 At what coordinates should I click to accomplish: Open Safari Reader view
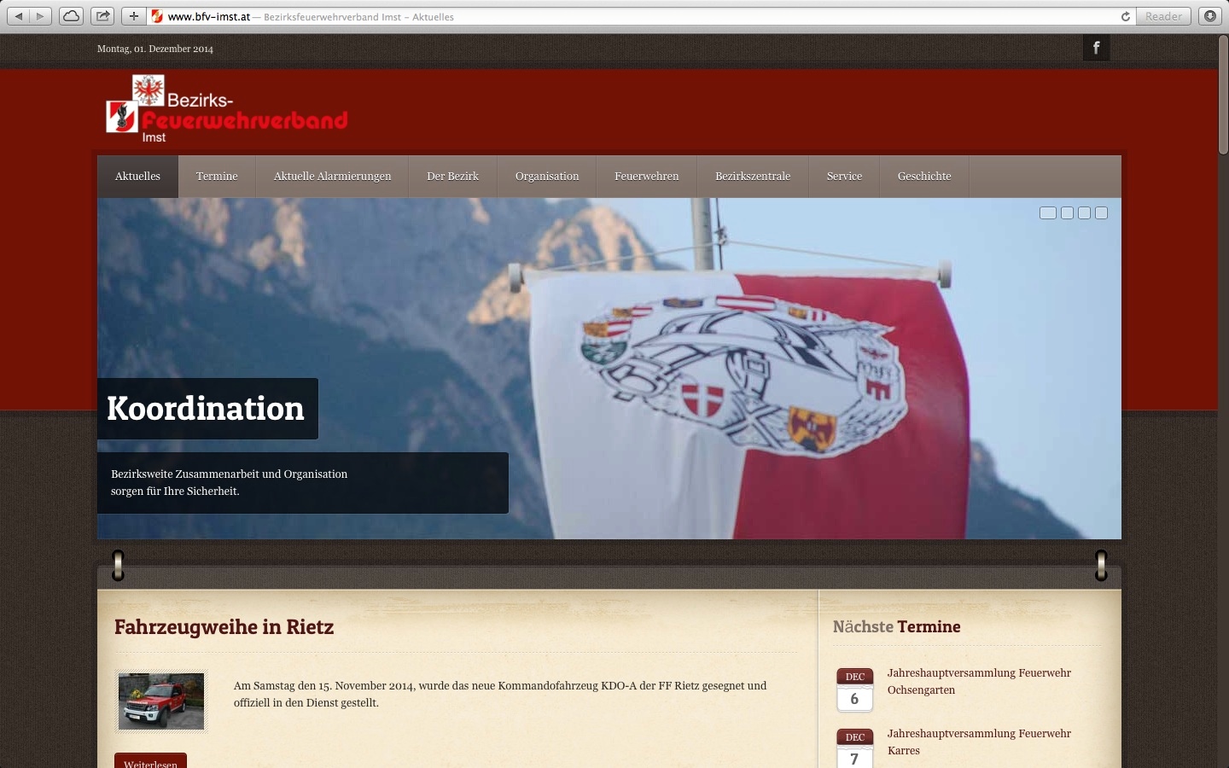(1163, 16)
